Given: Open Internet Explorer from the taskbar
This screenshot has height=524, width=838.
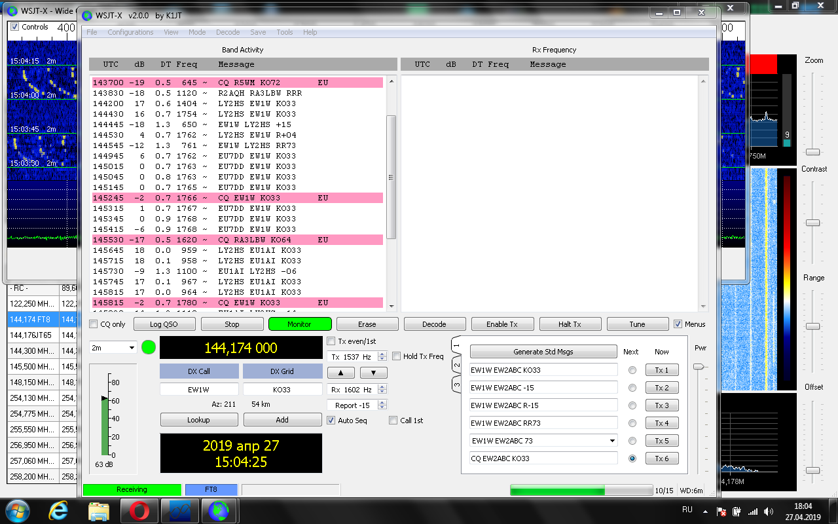Looking at the screenshot, I should click(57, 510).
